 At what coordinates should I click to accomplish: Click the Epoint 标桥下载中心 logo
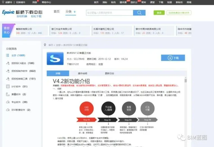point(22,13)
